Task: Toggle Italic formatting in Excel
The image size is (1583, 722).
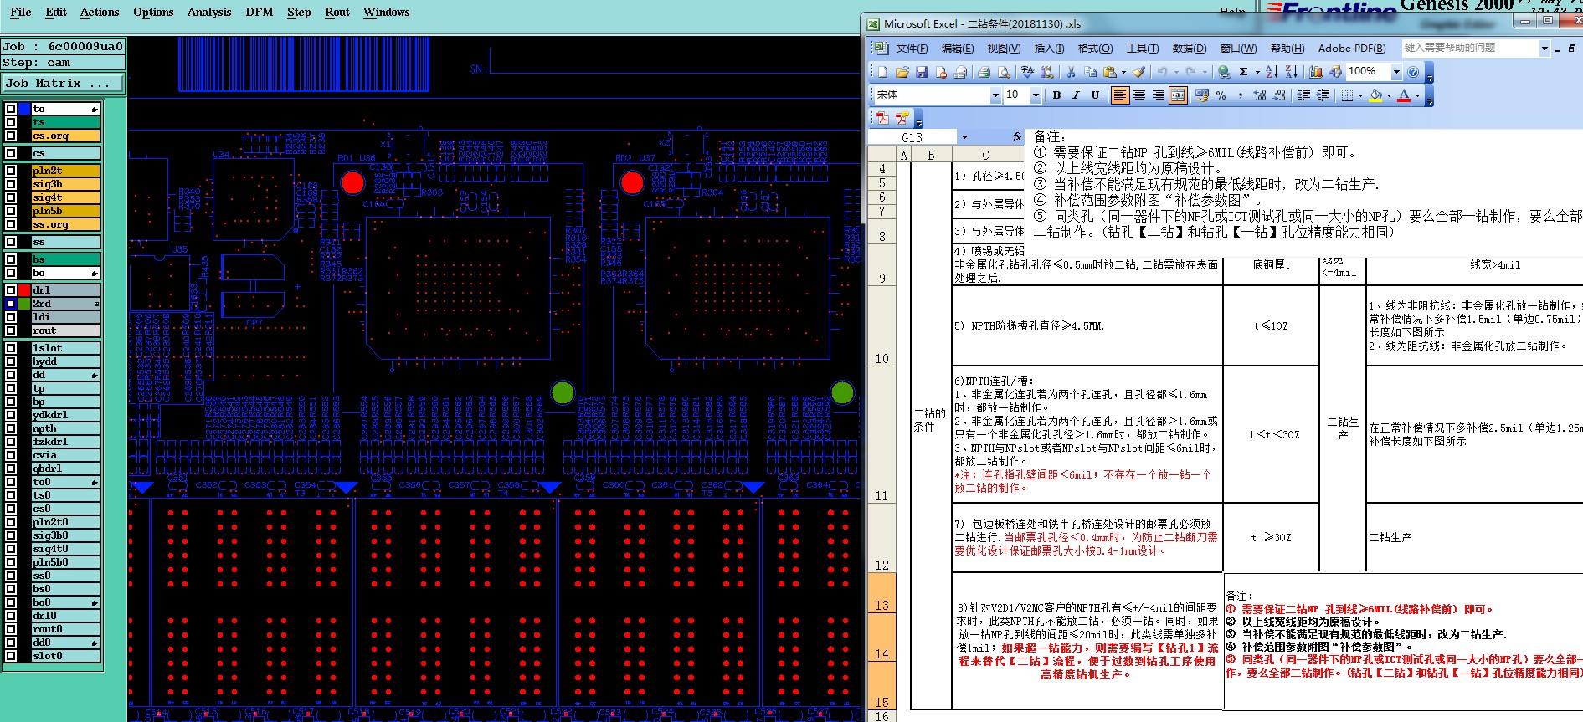Action: (x=1076, y=95)
